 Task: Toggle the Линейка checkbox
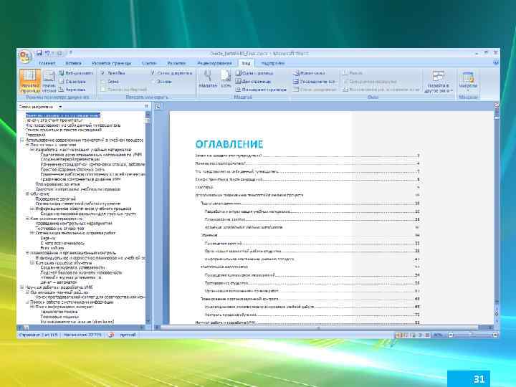tap(113, 73)
